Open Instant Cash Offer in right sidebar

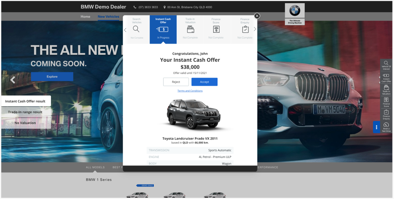tap(386, 78)
